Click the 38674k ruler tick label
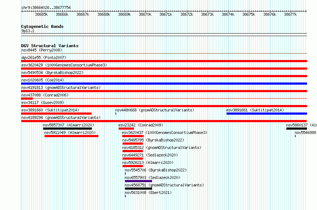Image resolution: width=317 pixels, height=210 pixels. [228, 14]
